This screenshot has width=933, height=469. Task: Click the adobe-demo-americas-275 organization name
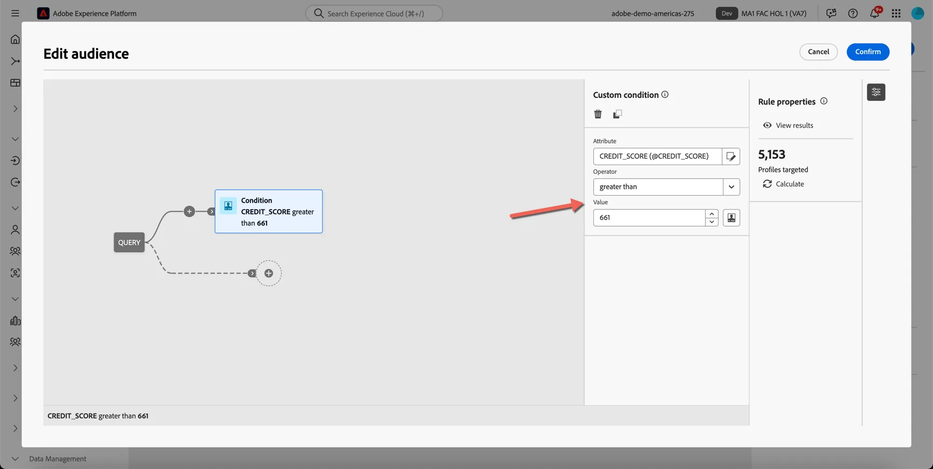click(x=652, y=14)
